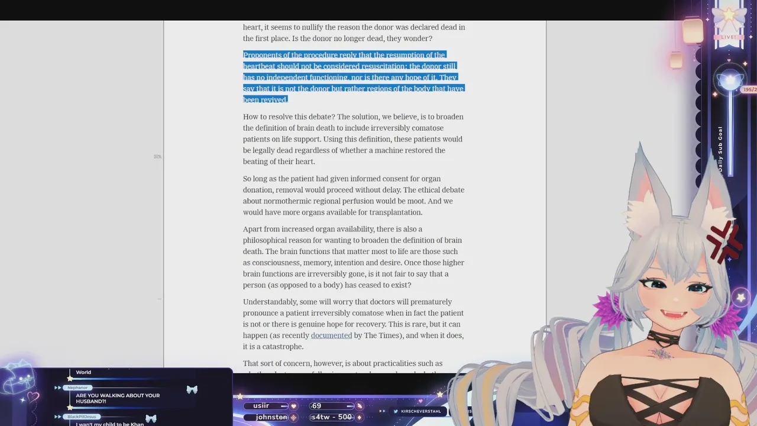The image size is (757, 426).
Task: Click the bow icon beside BlackPillJesus message
Action: 151,419
